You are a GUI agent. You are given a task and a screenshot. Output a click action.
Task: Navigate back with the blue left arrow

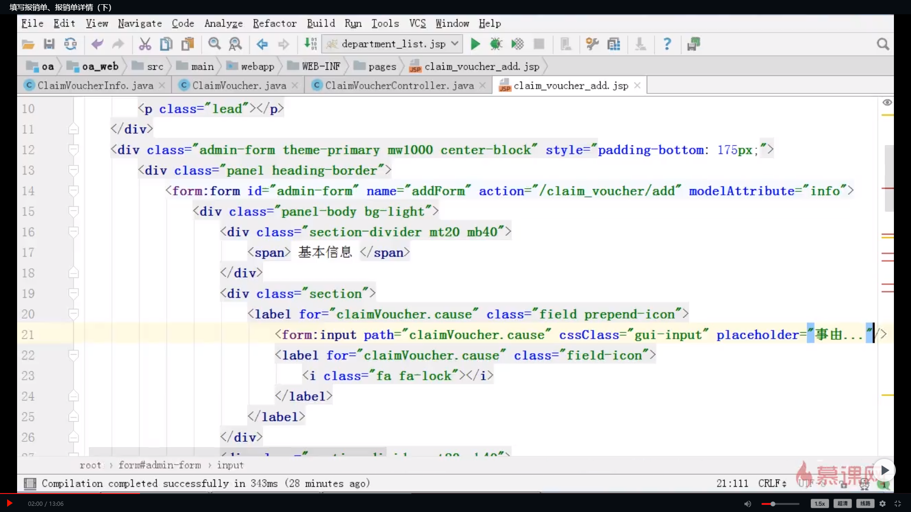point(262,45)
